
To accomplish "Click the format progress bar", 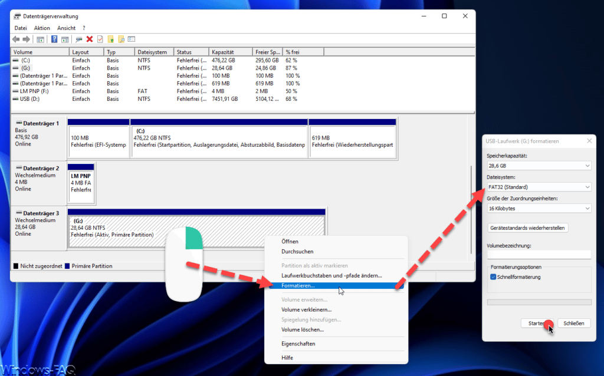I will click(x=539, y=302).
